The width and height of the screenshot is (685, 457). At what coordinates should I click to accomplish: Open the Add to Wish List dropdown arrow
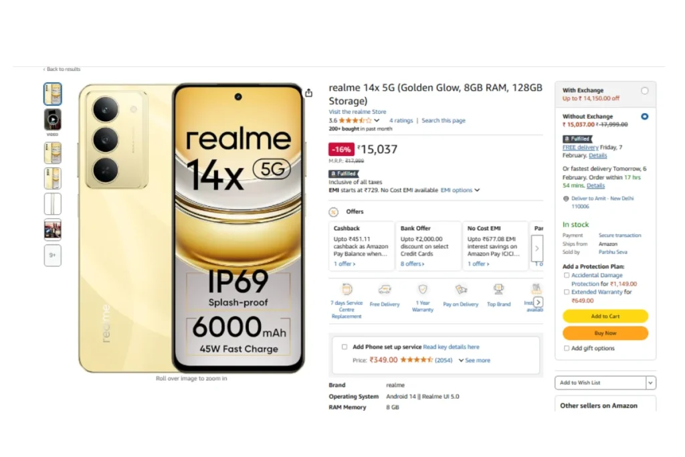click(650, 383)
